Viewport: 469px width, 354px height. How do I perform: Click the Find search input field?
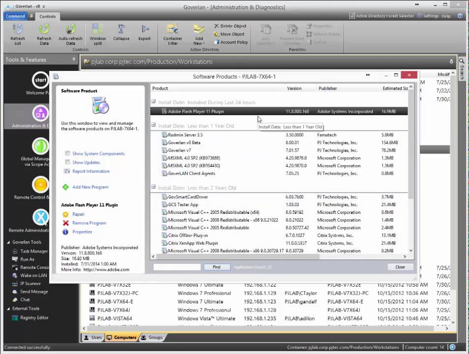point(177,267)
